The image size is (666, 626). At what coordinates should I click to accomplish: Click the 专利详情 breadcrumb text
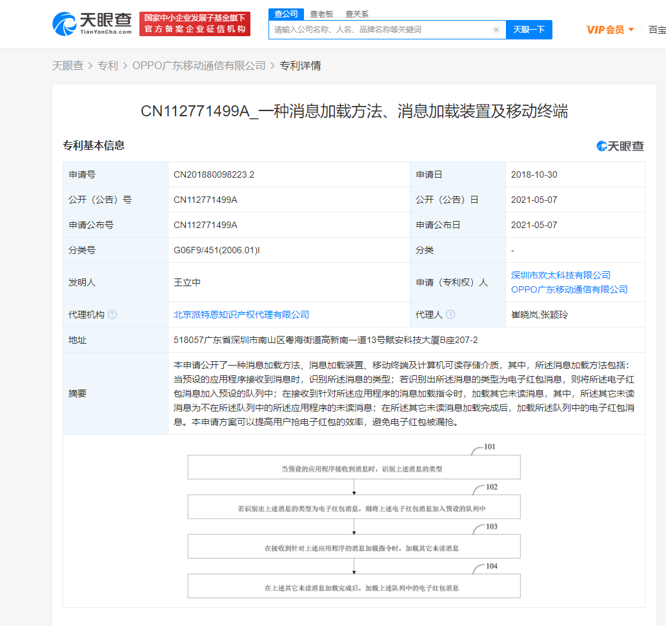pyautogui.click(x=300, y=65)
